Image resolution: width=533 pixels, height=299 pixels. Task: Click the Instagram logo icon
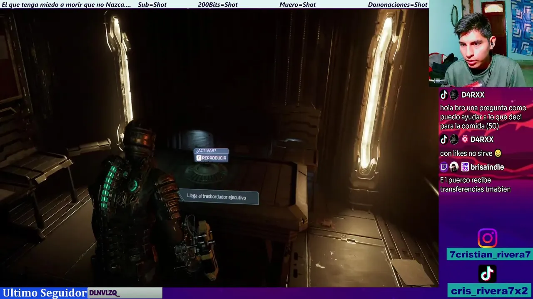click(x=487, y=238)
